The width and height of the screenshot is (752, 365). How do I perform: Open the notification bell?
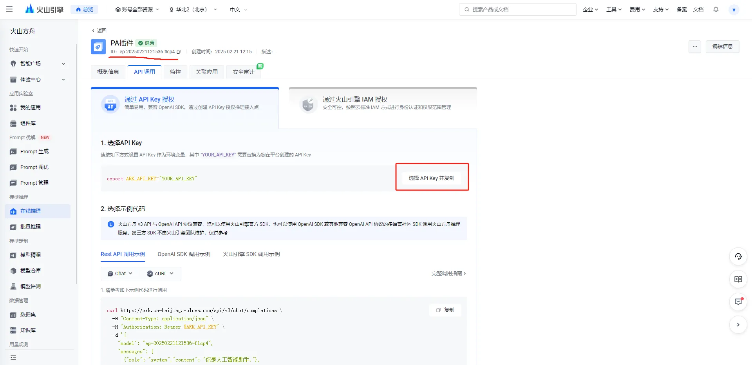(x=716, y=9)
